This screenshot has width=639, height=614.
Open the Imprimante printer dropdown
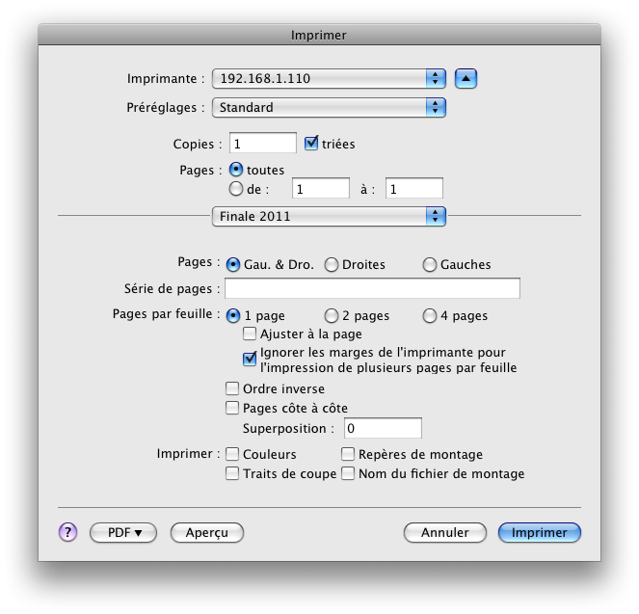coord(329,78)
